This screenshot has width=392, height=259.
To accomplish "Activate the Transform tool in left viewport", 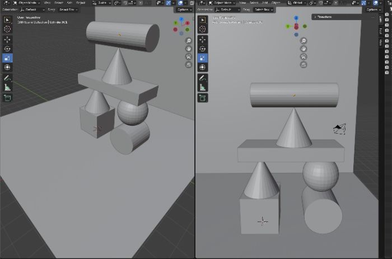I will 7,67.
